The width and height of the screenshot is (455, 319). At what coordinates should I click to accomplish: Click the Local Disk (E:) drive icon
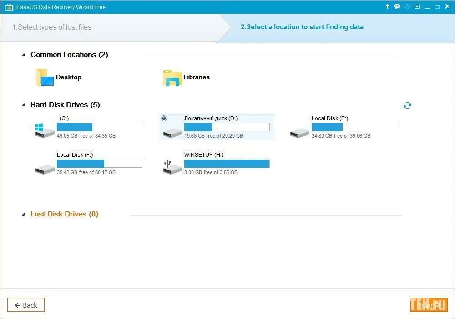coord(300,133)
